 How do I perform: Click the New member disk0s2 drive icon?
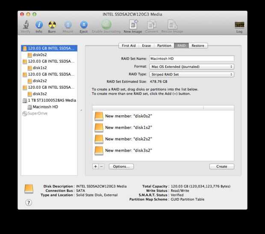coord(99,116)
